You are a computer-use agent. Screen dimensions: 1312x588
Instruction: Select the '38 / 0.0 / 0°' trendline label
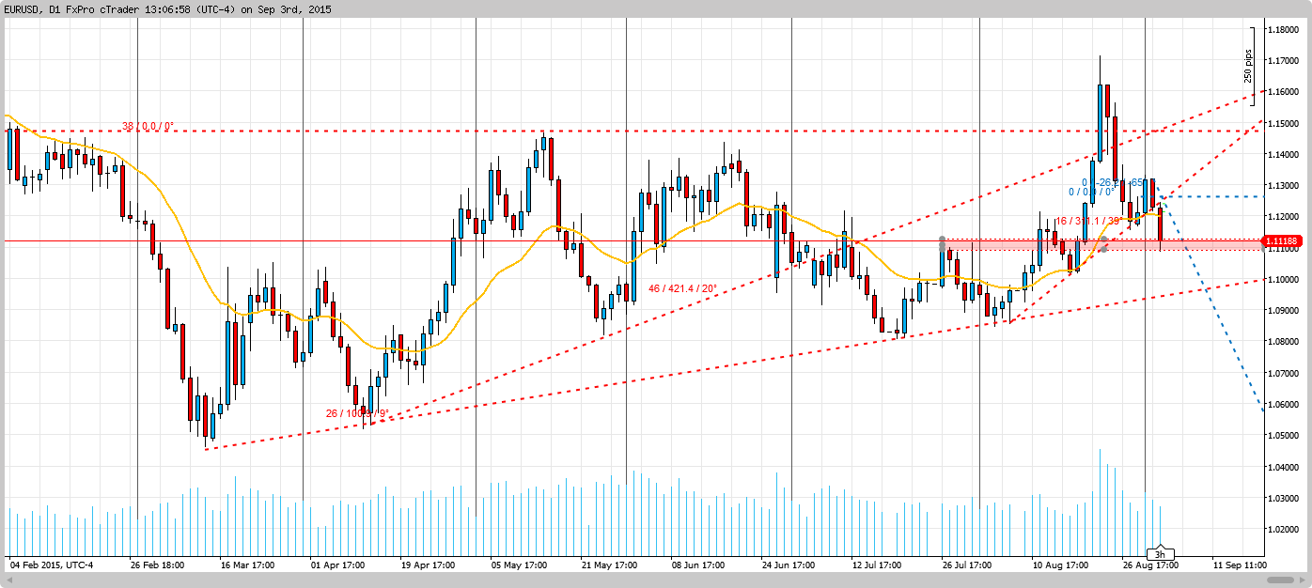tap(148, 126)
